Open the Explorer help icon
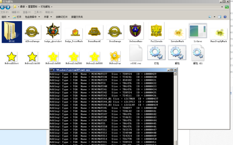The height and width of the screenshot is (145, 233). click(225, 17)
